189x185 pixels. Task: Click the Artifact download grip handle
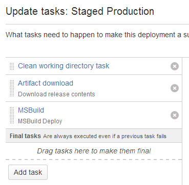click(12, 88)
